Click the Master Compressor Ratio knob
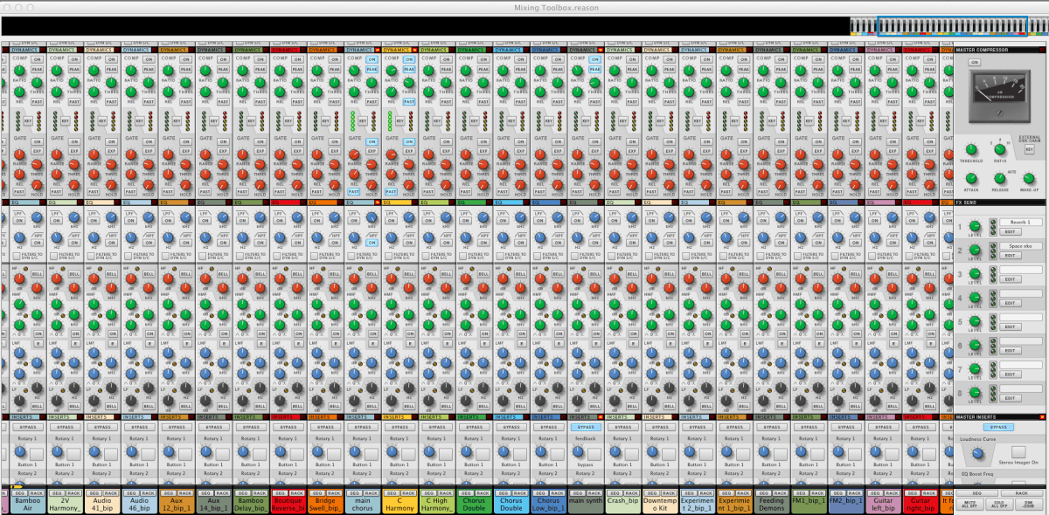The height and width of the screenshot is (515, 1049). point(1000,148)
